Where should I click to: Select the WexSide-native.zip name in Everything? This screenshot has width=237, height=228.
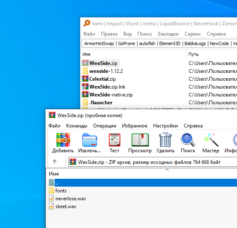coord(111,95)
